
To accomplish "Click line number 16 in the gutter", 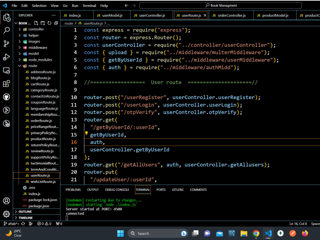I will (74, 142).
